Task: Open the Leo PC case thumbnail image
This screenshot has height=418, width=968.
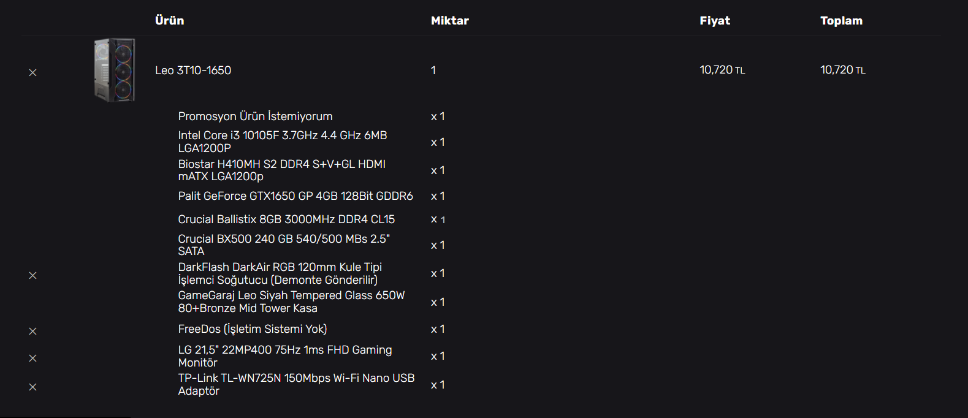Action: pos(115,70)
